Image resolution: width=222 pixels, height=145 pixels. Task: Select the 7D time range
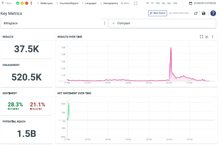click(x=152, y=3)
